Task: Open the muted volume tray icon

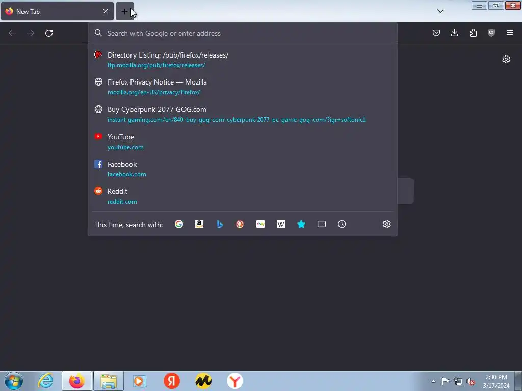Action: point(471,381)
